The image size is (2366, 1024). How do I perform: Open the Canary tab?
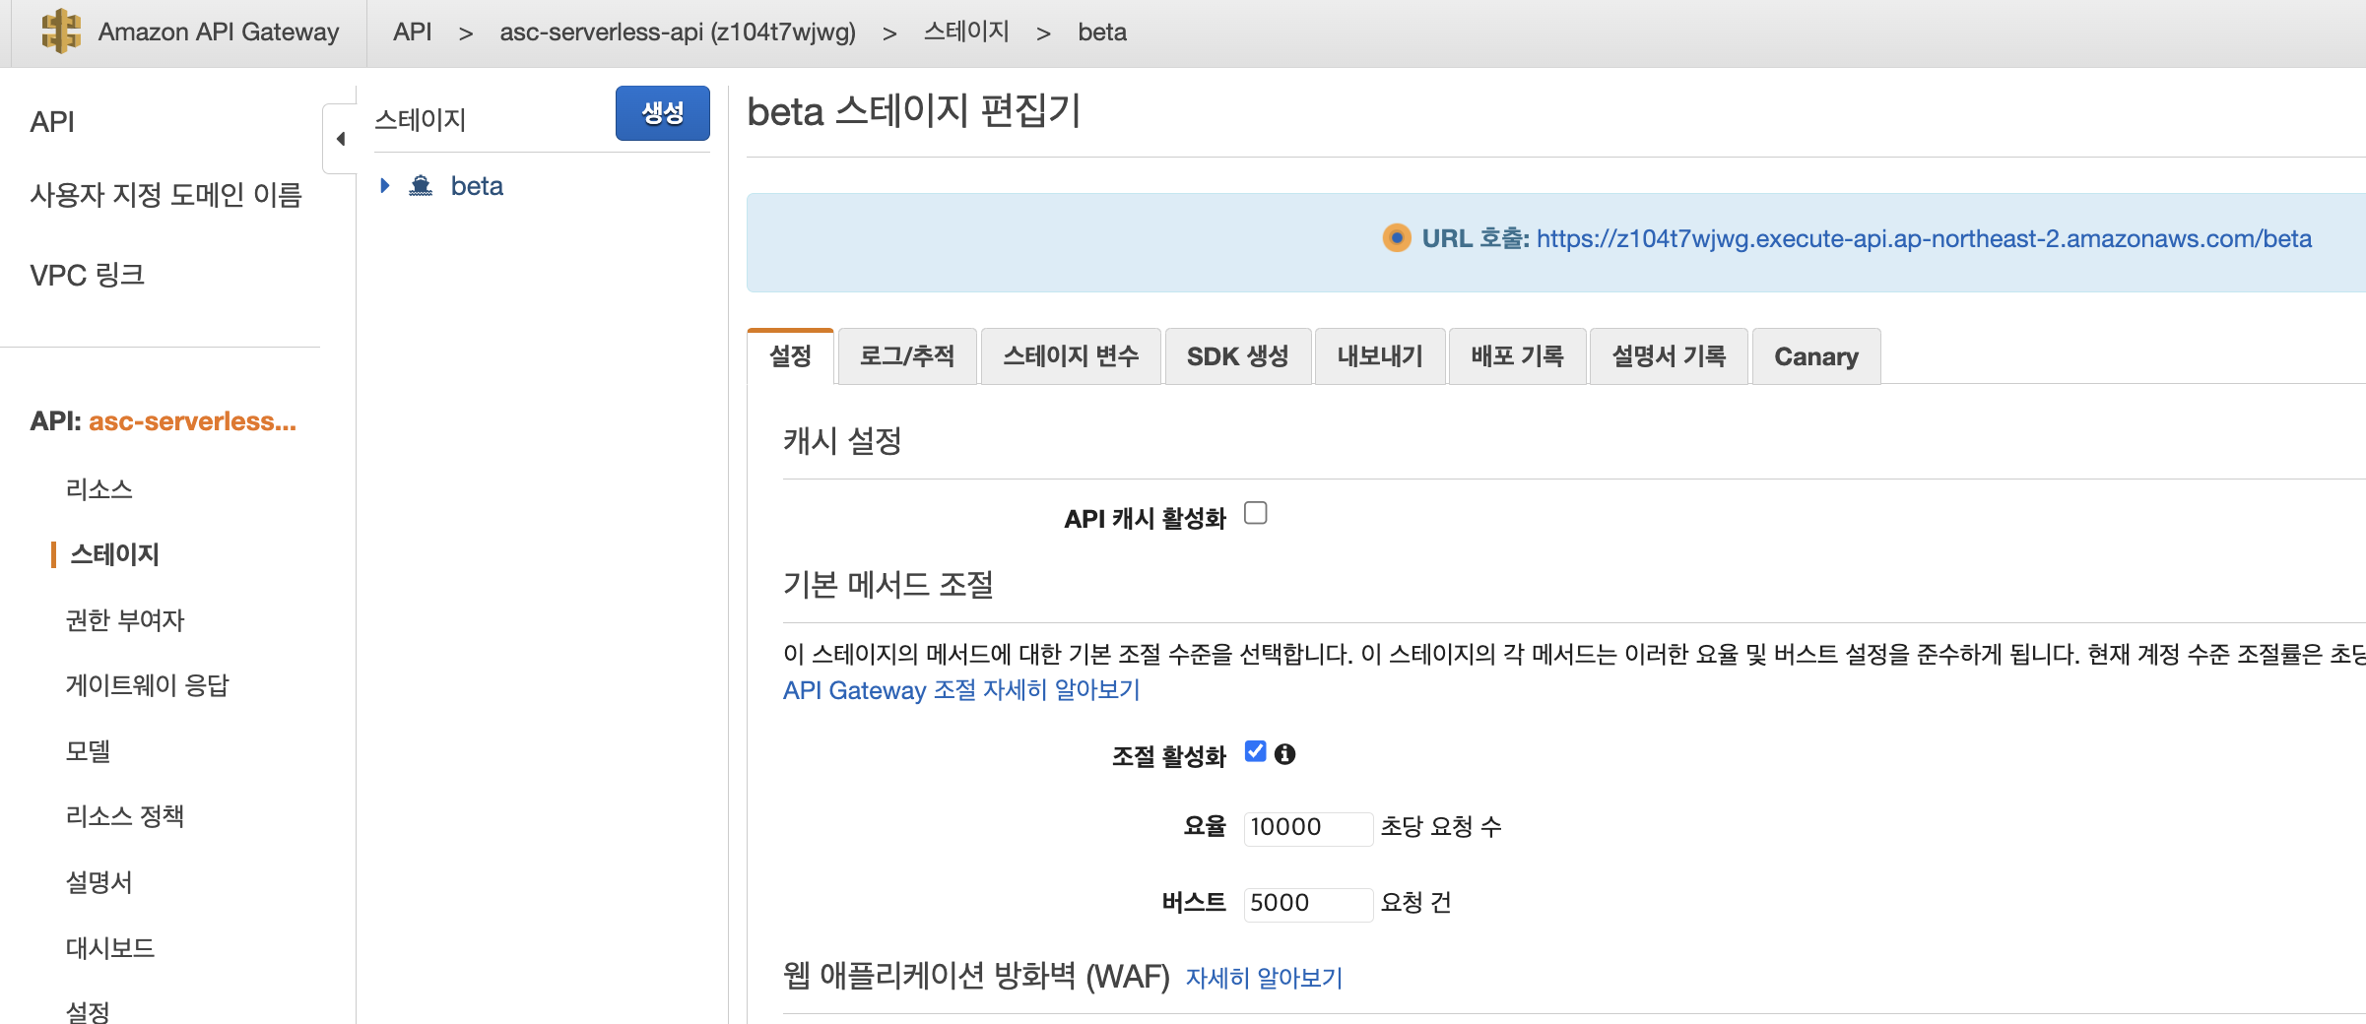[x=1816, y=356]
